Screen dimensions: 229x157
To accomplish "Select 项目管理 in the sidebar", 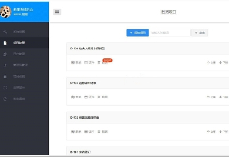I will [19, 43].
